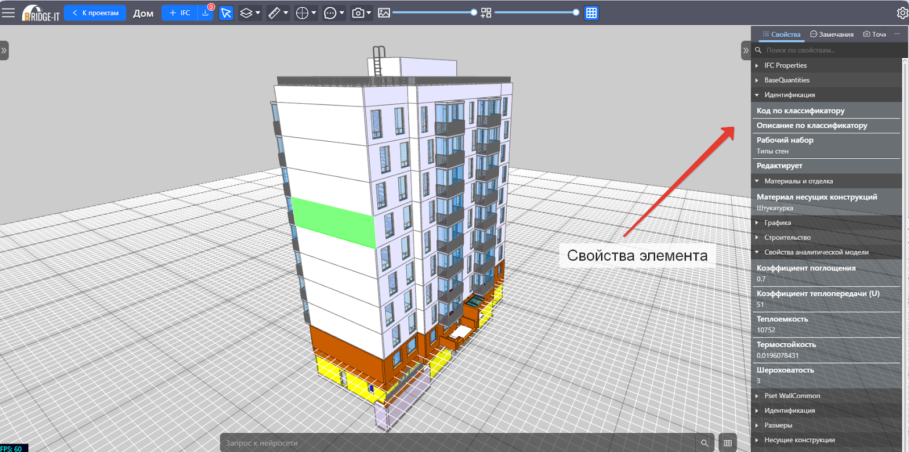Collapse the right properties panel

(745, 50)
